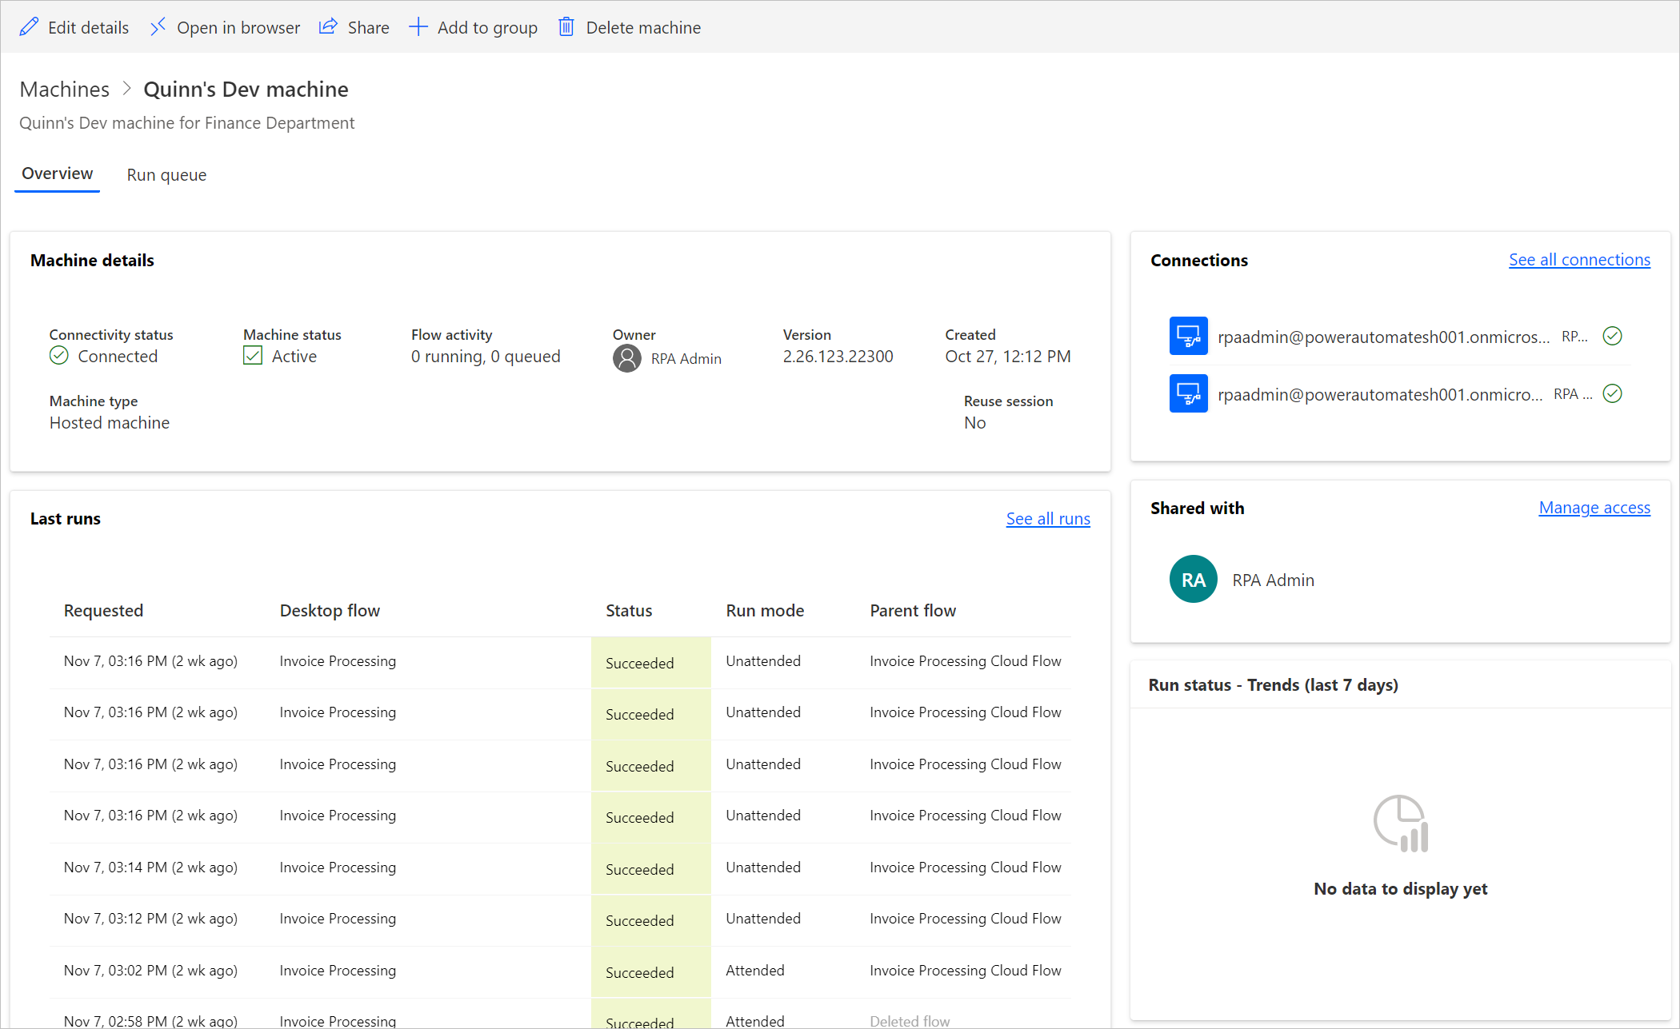Open See all connections link
Image resolution: width=1680 pixels, height=1029 pixels.
(1579, 259)
